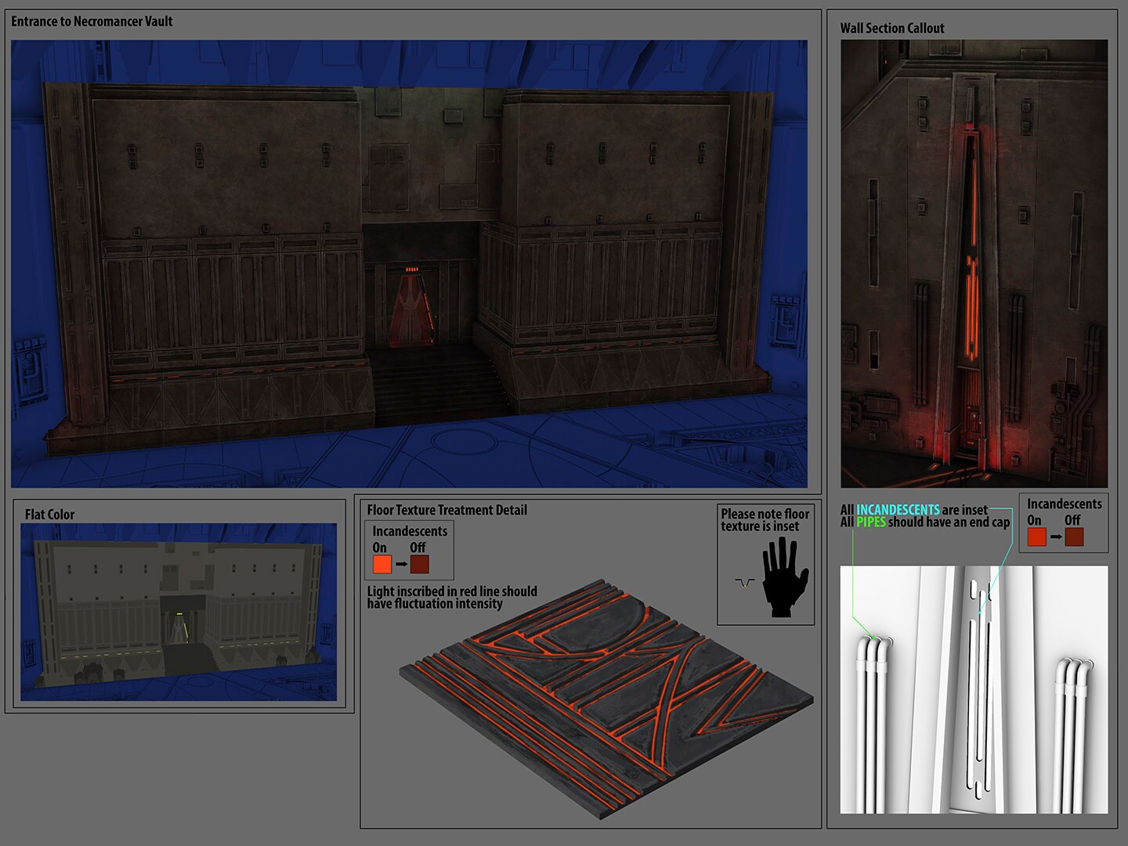
Task: Click 'Please note floor texture is inset' text
Action: (x=765, y=520)
